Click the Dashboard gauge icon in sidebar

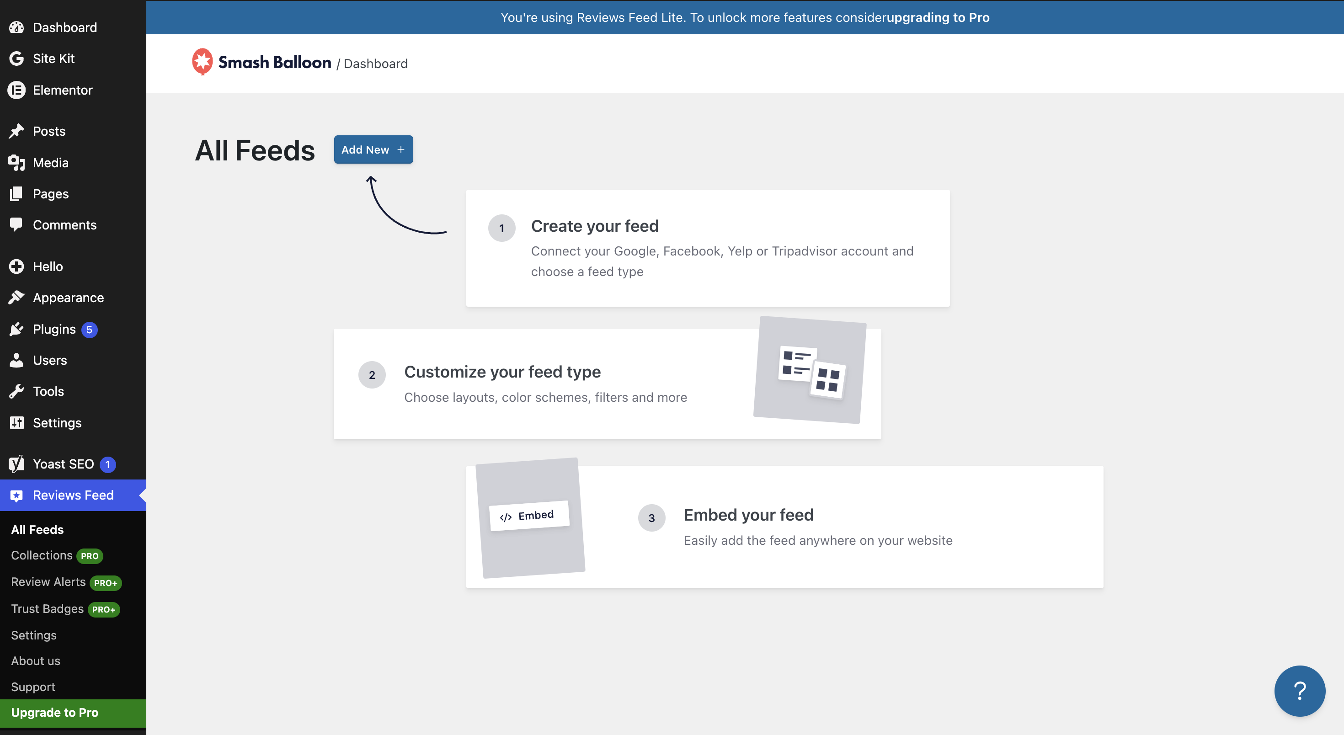(17, 27)
